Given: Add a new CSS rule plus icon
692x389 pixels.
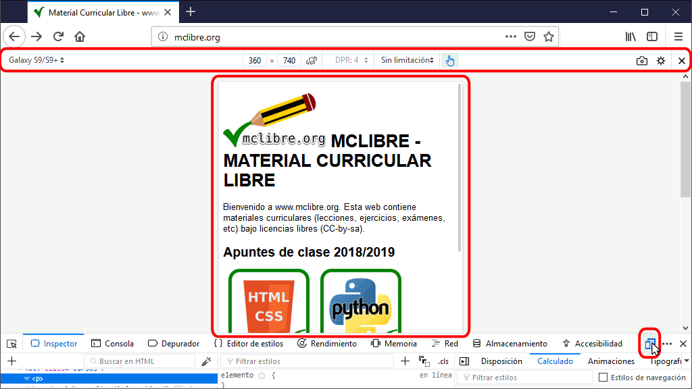Looking at the screenshot, I should point(405,361).
